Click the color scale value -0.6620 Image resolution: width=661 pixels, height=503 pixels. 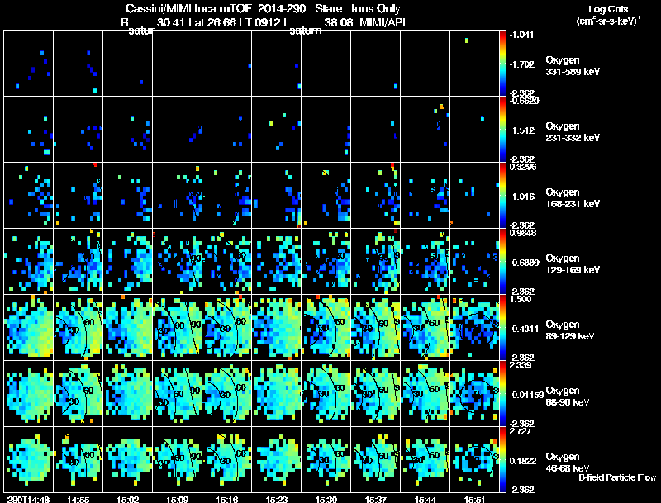pyautogui.click(x=525, y=101)
